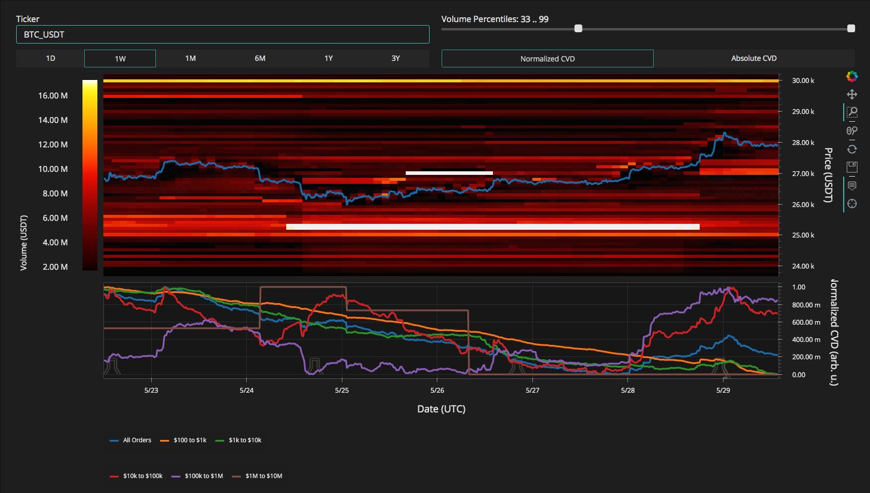This screenshot has width=870, height=493.
Task: Click the Bokeh logo icon
Action: (851, 76)
